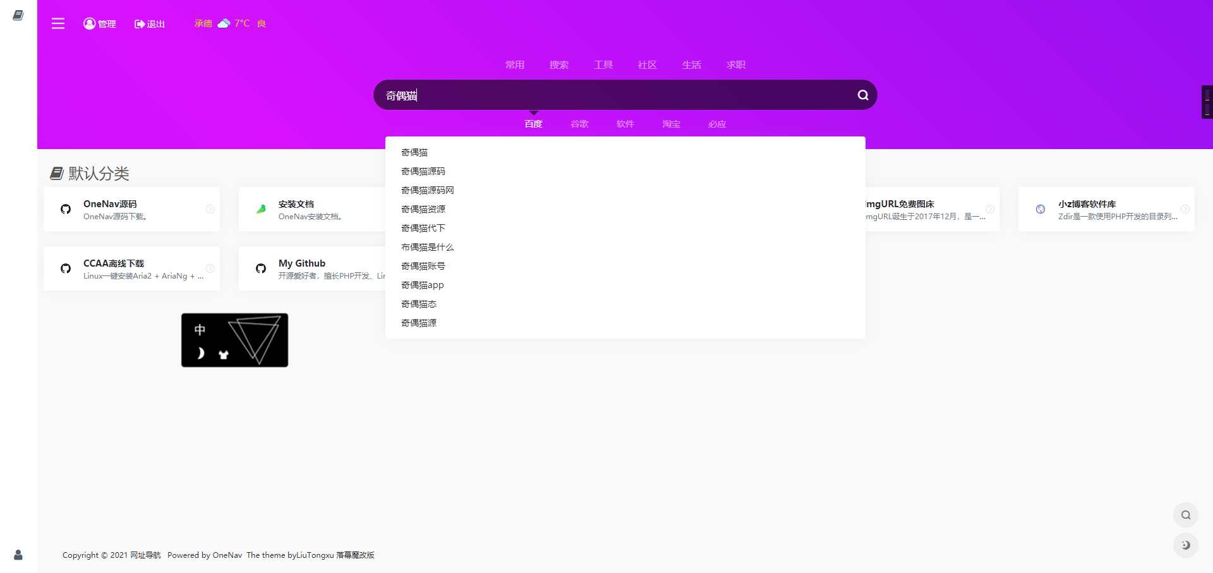Click the dark meter widget on right edge
The height and width of the screenshot is (573, 1213).
1207,102
